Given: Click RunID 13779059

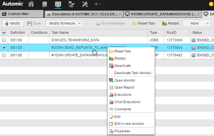Looking at the screenshot, I should 174,48.
